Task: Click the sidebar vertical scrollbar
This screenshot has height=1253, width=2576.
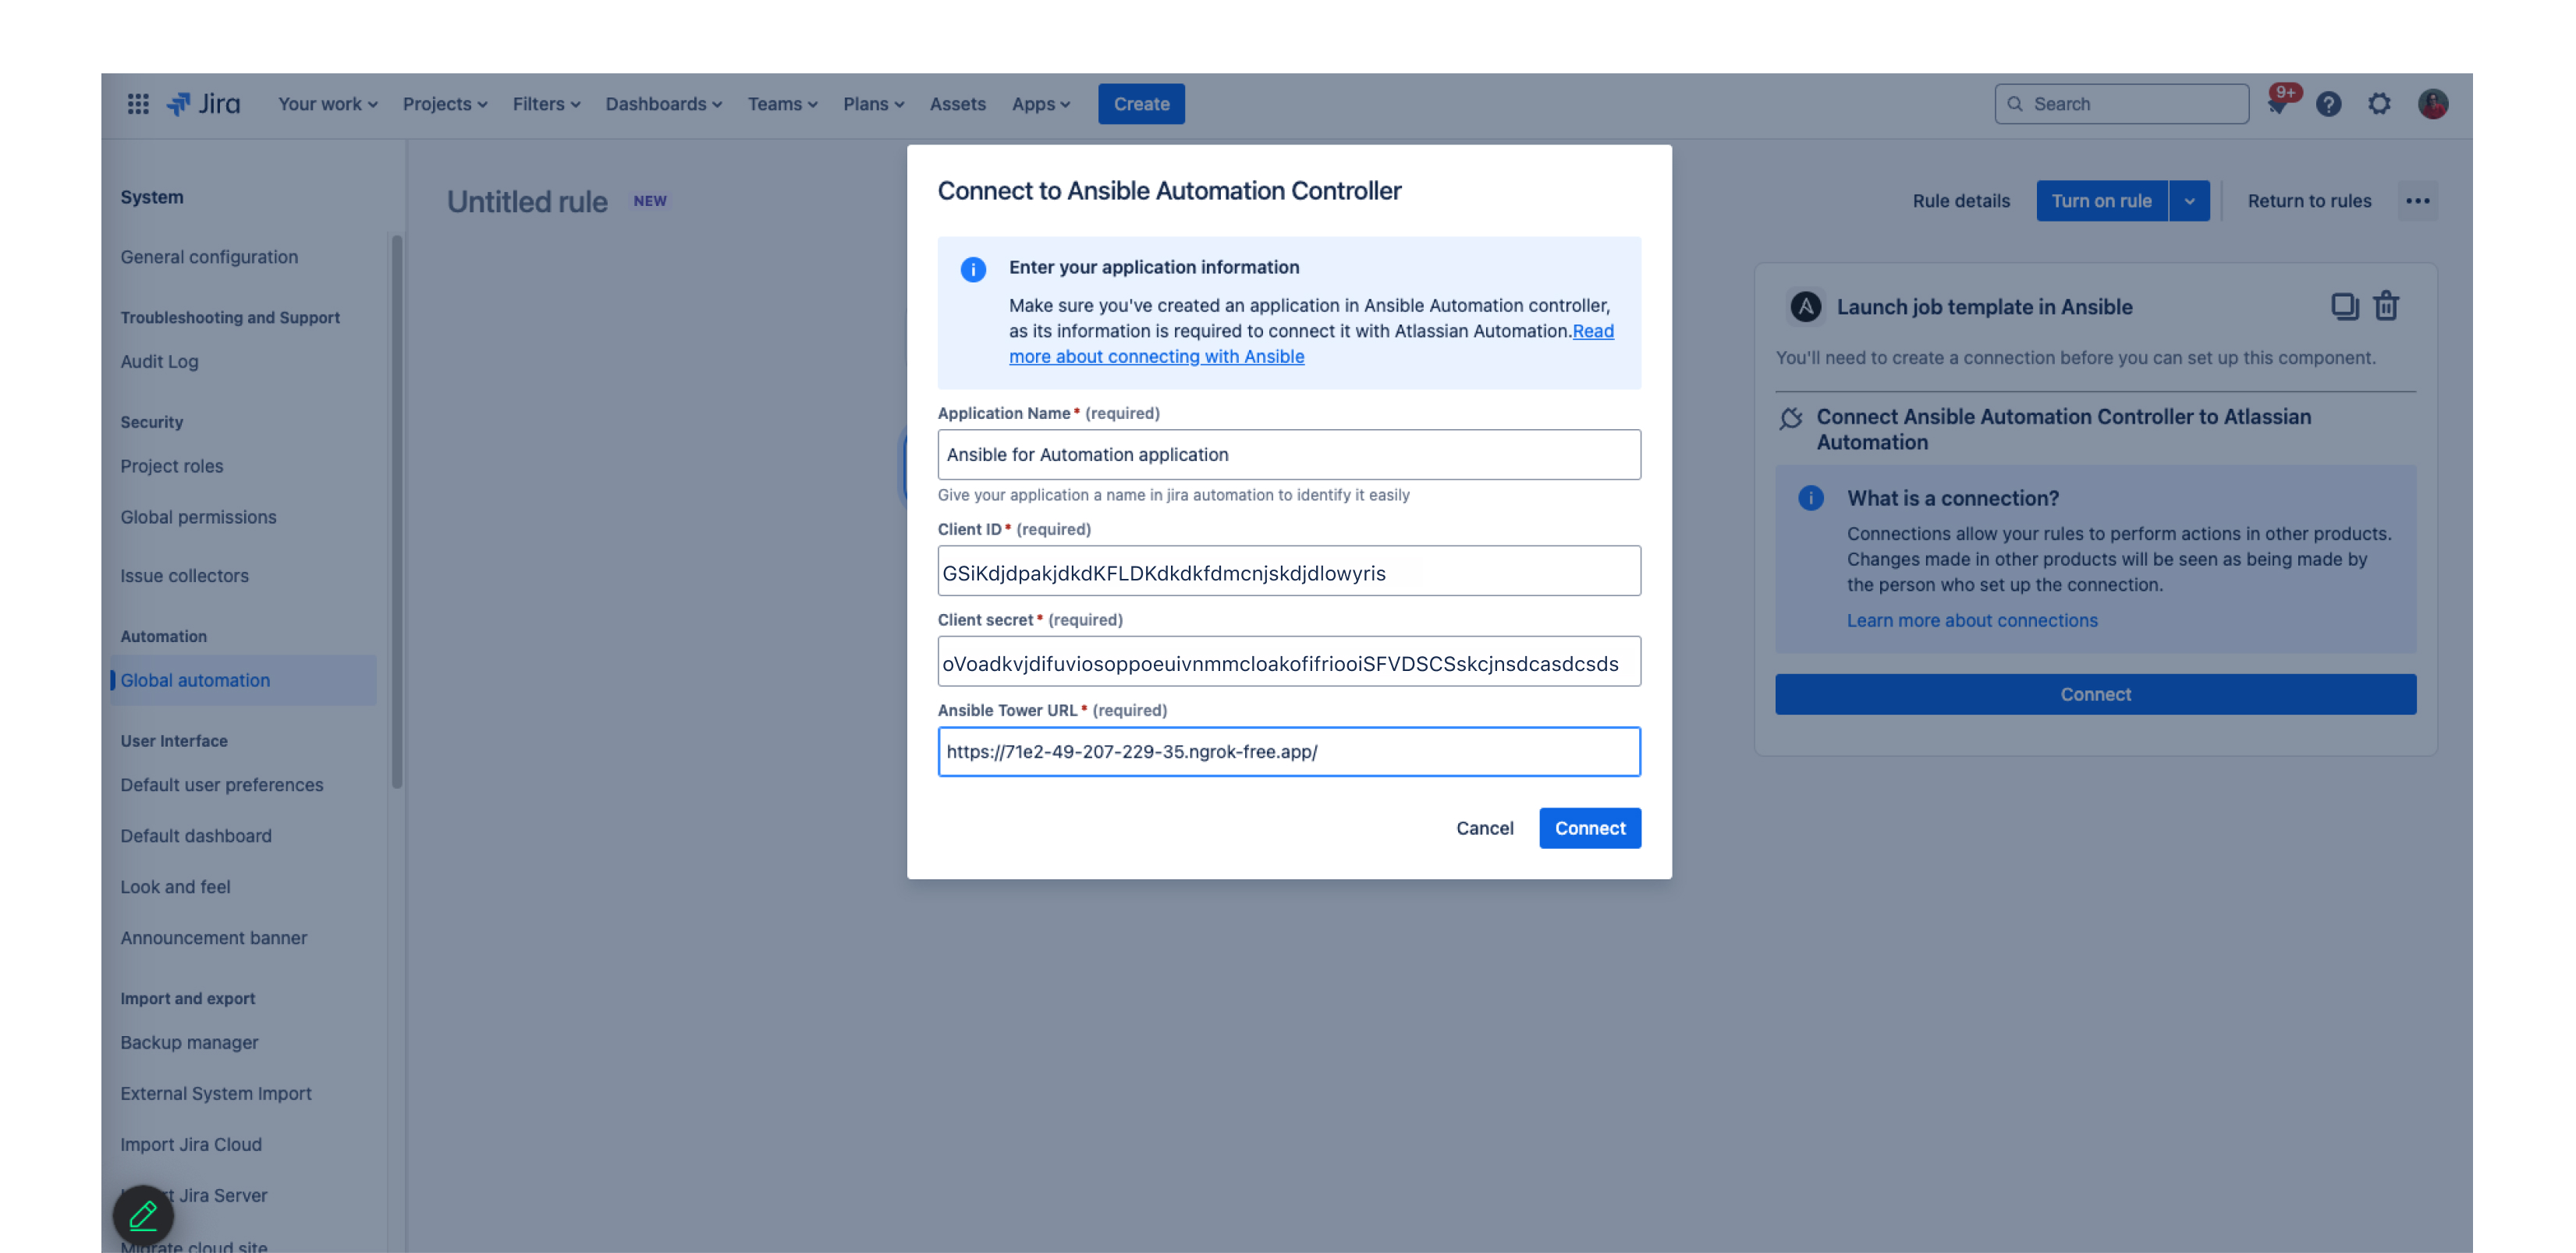Action: 396,512
